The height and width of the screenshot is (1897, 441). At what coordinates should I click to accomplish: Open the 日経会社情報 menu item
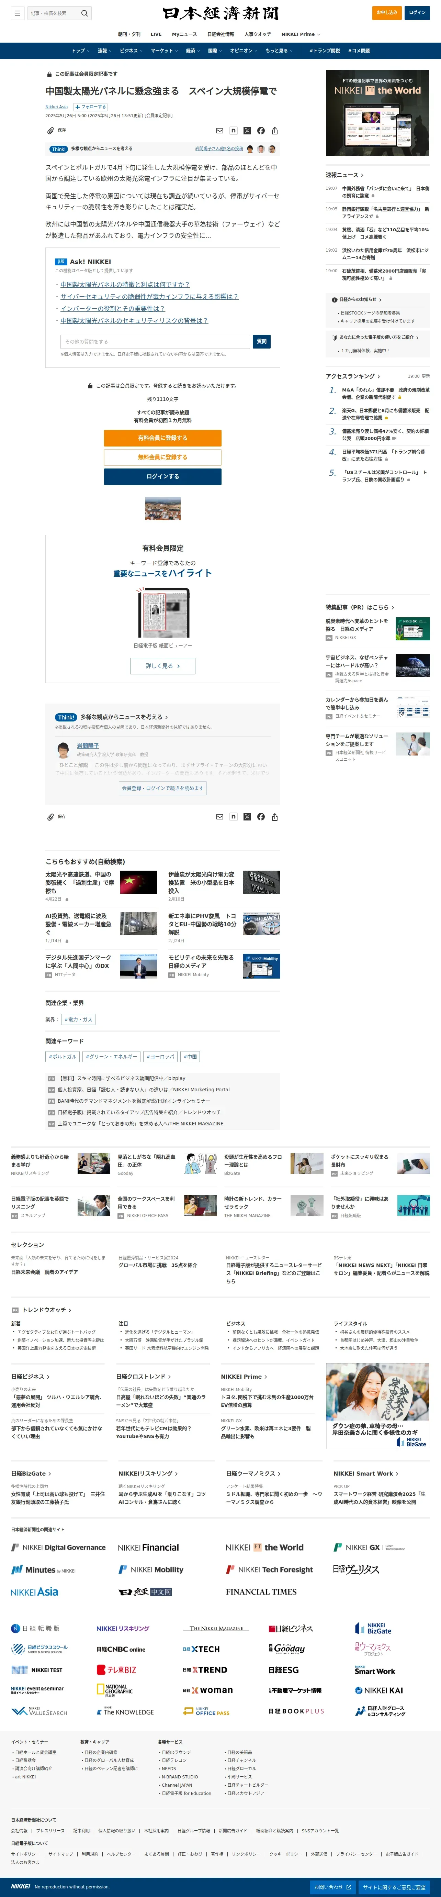point(221,34)
